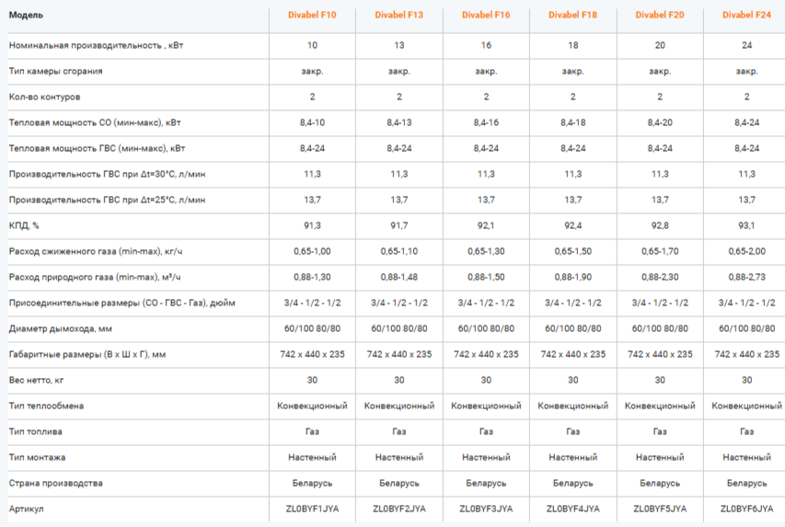
Task: Click the 'Модель' header label
Action: pyautogui.click(x=26, y=15)
